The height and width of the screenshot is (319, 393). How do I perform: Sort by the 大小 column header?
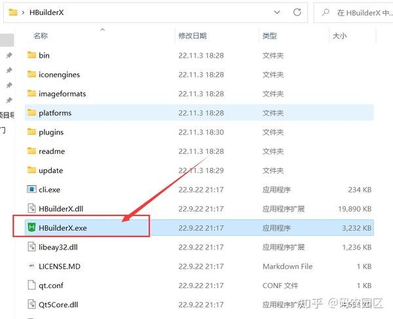pos(339,36)
